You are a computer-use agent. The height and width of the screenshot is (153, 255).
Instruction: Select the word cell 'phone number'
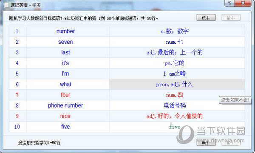(x=68, y=105)
